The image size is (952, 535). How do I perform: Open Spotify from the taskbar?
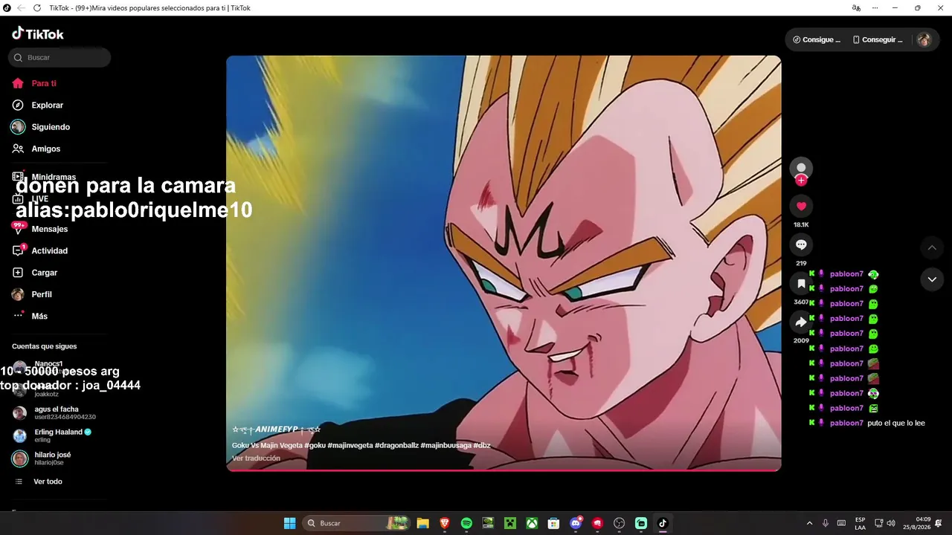[x=466, y=523]
